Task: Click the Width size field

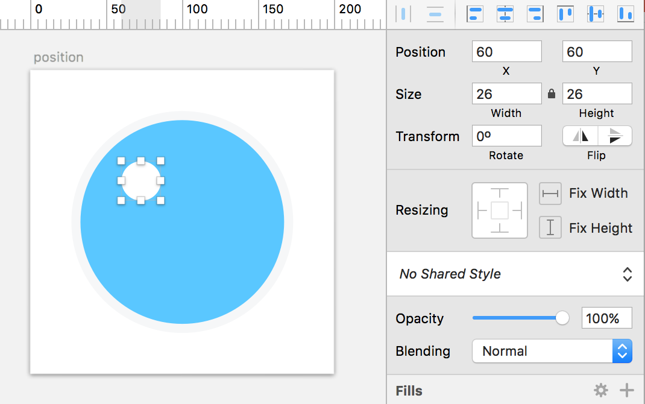Action: click(506, 94)
